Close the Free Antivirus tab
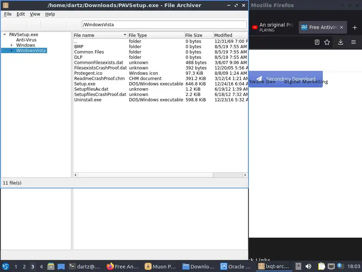This screenshot has height=272, width=362. (341, 27)
